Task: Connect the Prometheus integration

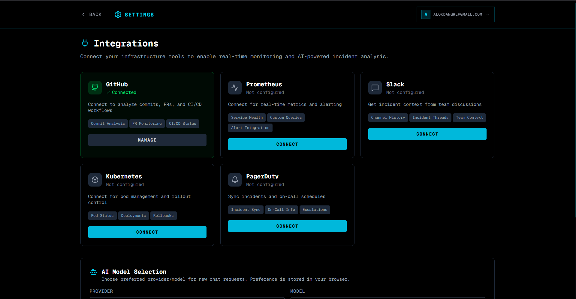Action: pos(287,144)
